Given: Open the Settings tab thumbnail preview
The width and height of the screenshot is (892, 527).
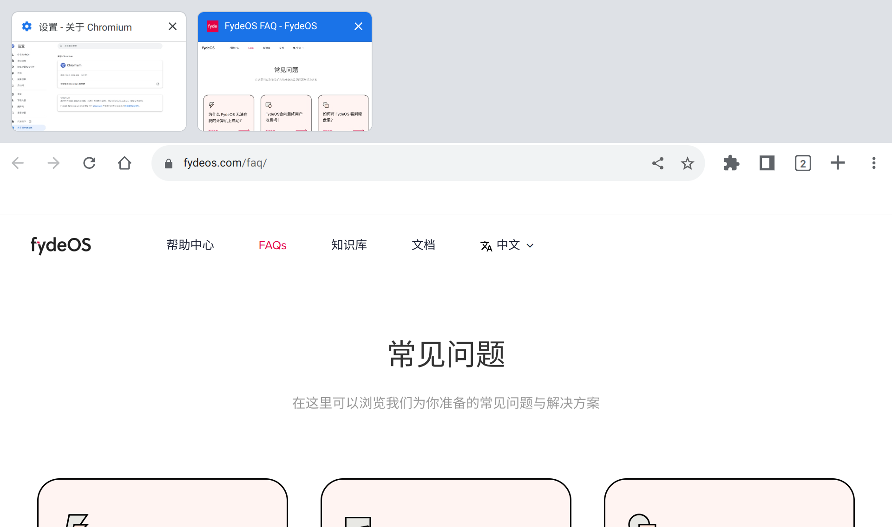Looking at the screenshot, I should tap(99, 86).
